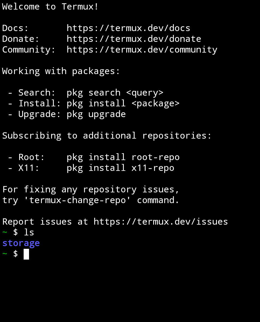
Task: Click the 'Docs:' label
Action: pos(15,28)
